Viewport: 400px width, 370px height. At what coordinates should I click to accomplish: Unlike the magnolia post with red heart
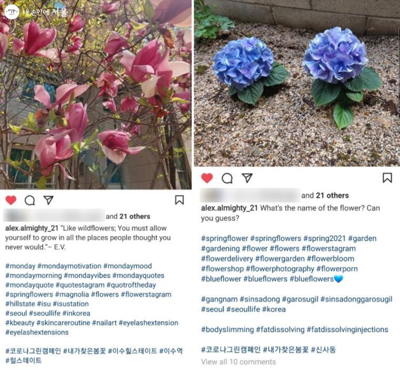11,200
